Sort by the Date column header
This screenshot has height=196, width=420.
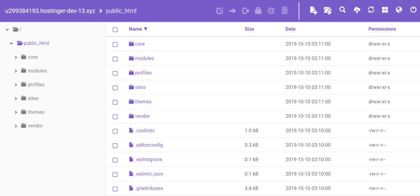click(290, 29)
